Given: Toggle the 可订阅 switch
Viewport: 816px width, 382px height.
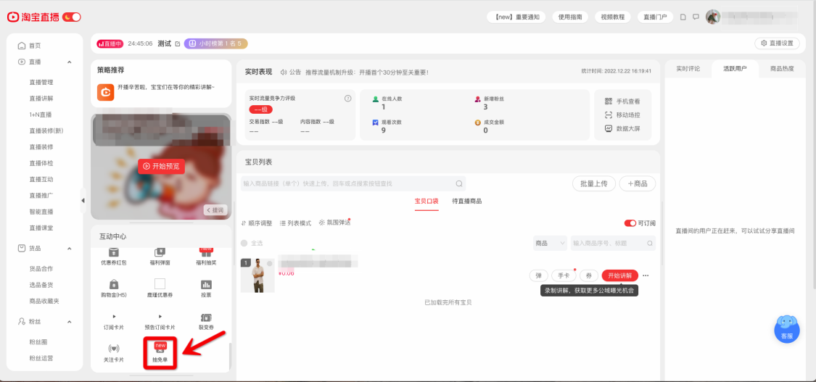Looking at the screenshot, I should click(630, 223).
